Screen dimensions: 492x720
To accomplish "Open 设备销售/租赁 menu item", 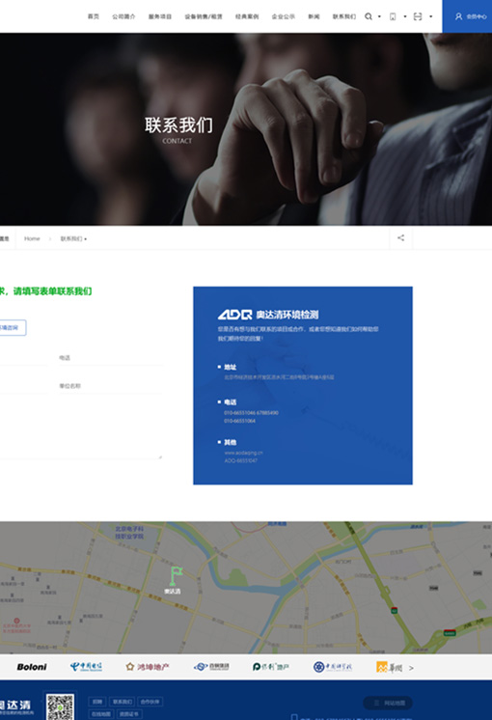I will coord(204,16).
